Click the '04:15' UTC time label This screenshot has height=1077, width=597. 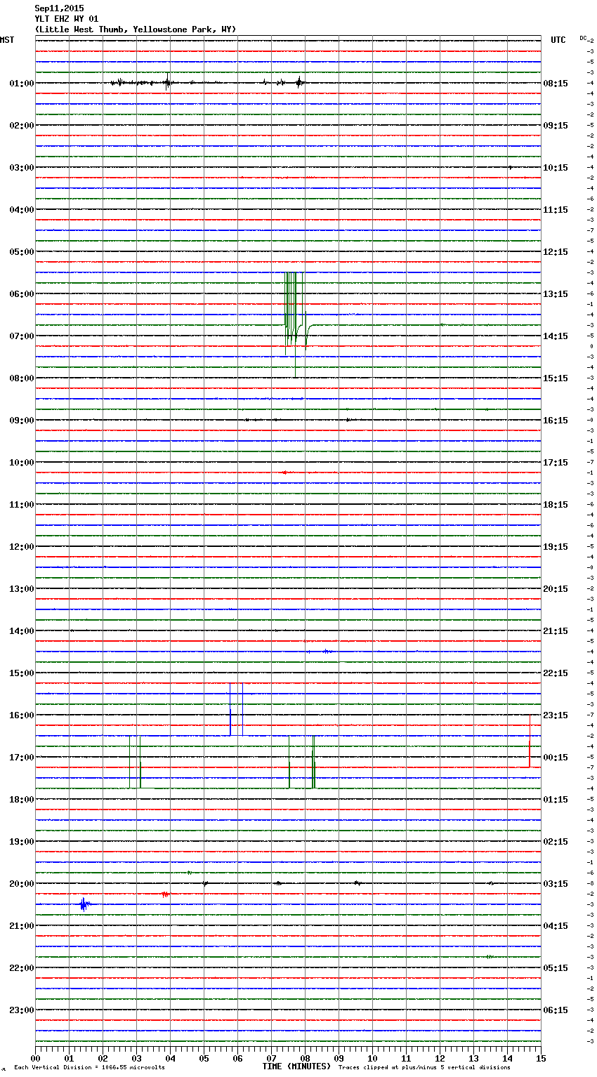point(556,926)
